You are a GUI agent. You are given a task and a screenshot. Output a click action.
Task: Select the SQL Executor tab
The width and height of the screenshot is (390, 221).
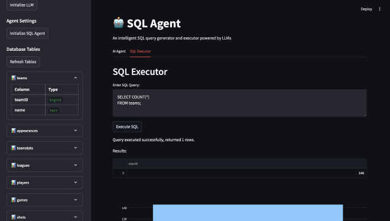[x=140, y=51]
